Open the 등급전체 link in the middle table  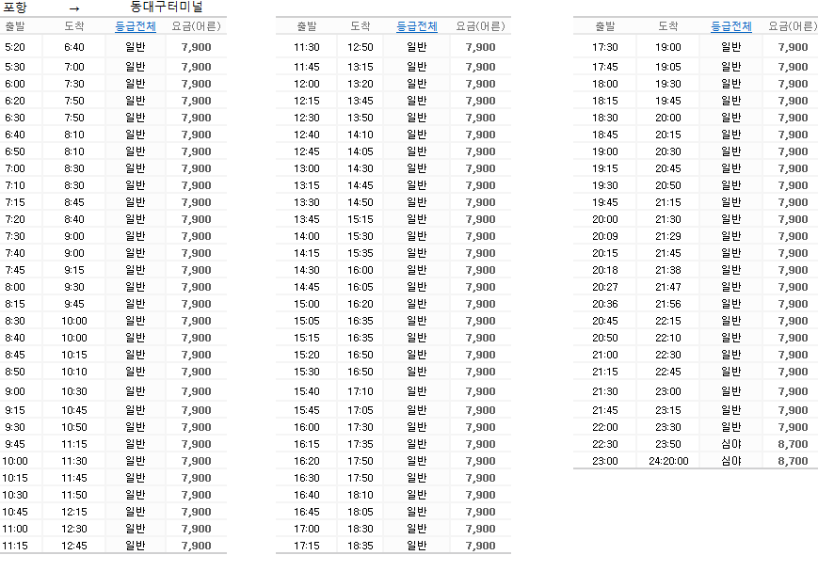pyautogui.click(x=417, y=26)
